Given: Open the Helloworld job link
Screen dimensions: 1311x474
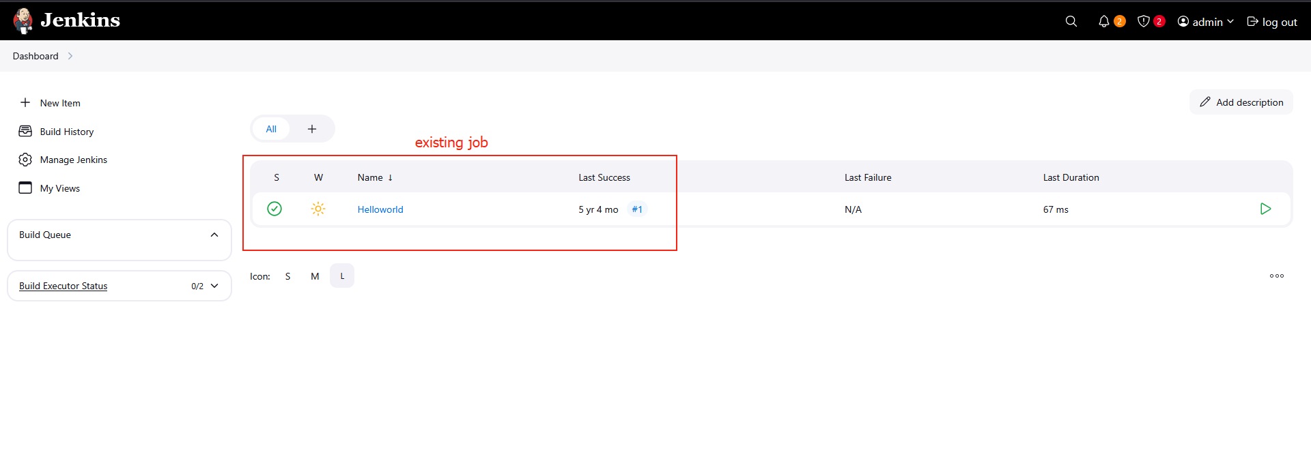Looking at the screenshot, I should point(380,209).
